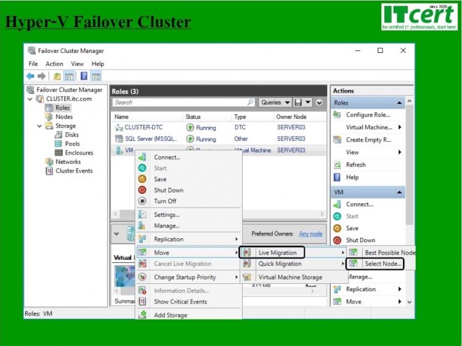Click the Search roles input field
Screen dimensions: 462x346
pos(184,102)
